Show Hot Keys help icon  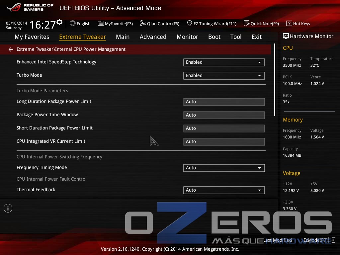[289, 24]
